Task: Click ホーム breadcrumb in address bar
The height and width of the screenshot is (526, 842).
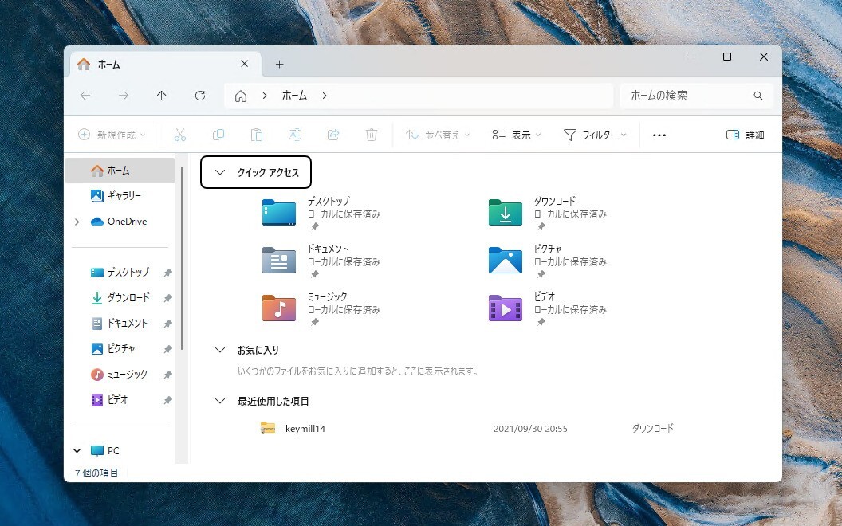Action: (x=294, y=96)
